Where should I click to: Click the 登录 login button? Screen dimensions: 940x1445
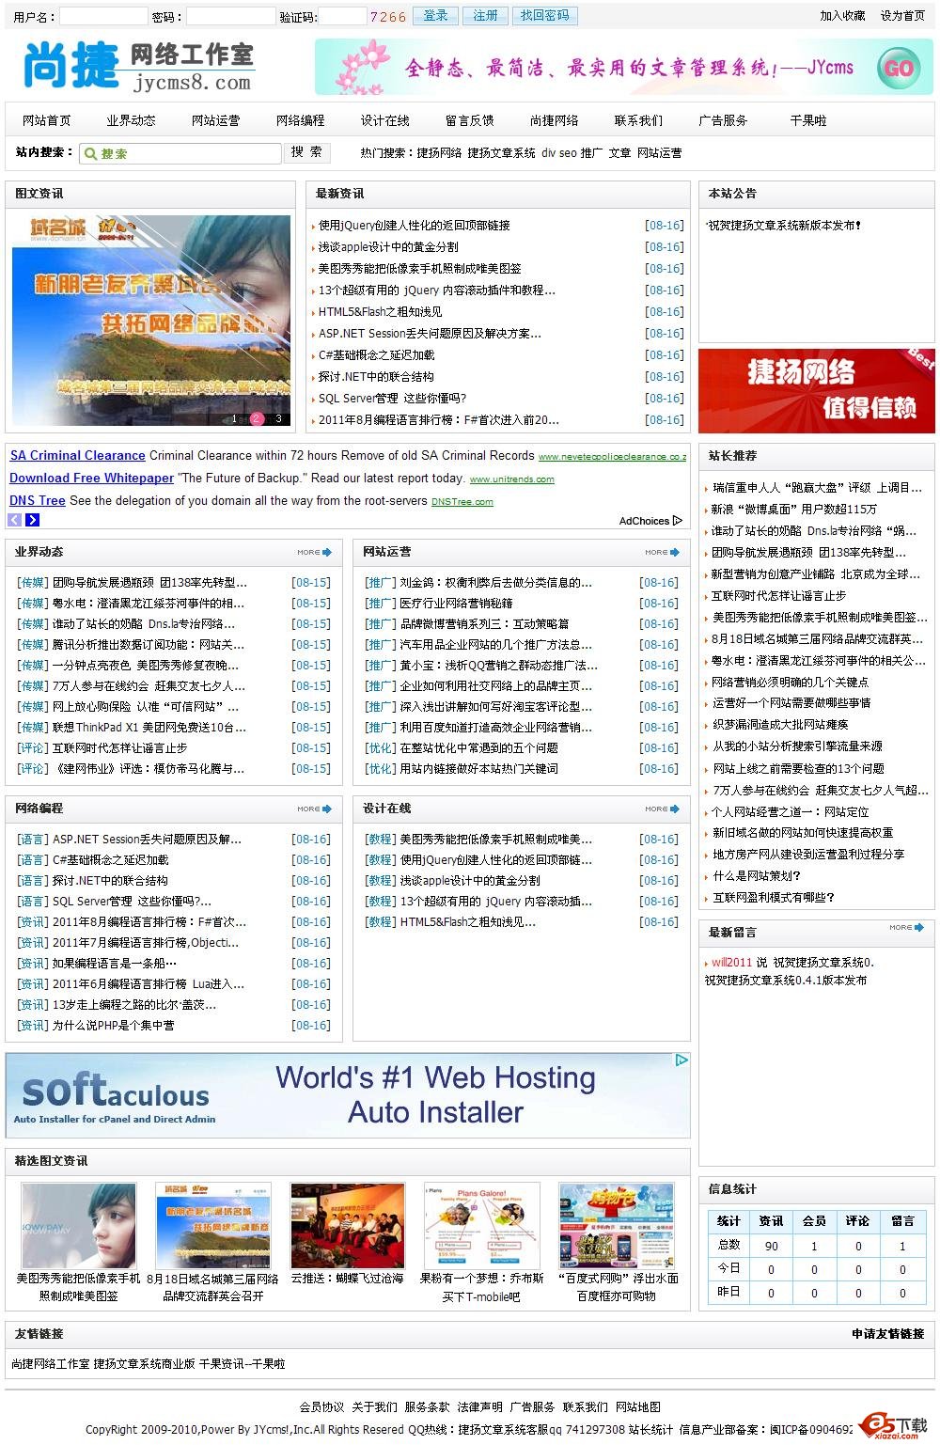[x=435, y=15]
